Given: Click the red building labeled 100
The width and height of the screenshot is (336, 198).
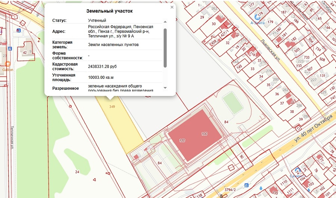Looking at the screenshot, I should (195, 135).
